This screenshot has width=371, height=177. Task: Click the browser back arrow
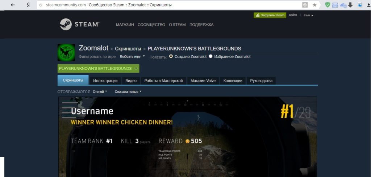[x=13, y=5]
